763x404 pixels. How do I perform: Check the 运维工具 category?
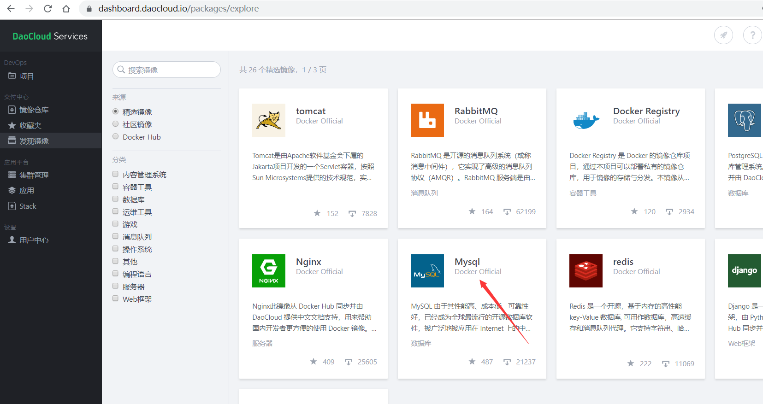[116, 211]
